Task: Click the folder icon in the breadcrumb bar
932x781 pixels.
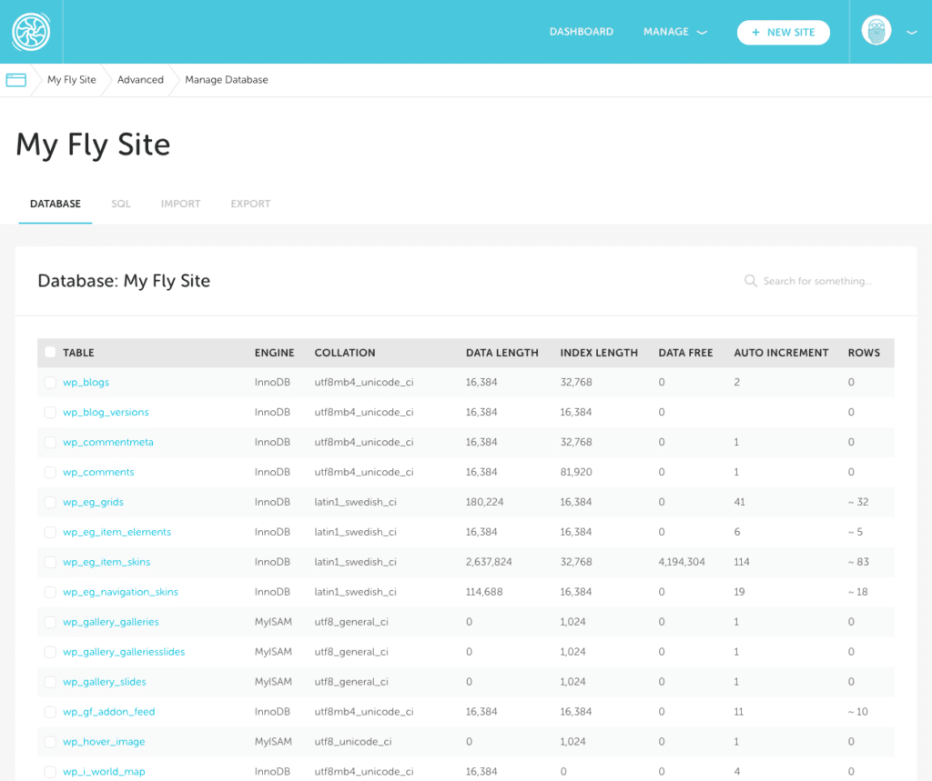Action: (x=15, y=80)
